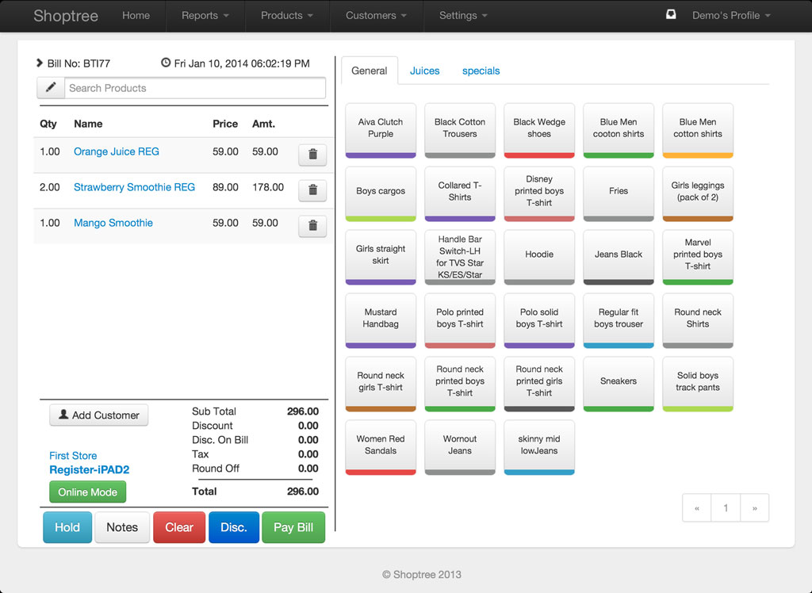Select Round neck printed boys T-shirt
The width and height of the screenshot is (812, 593).
coord(460,384)
